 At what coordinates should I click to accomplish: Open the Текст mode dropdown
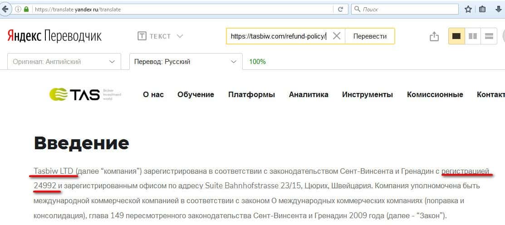point(160,36)
